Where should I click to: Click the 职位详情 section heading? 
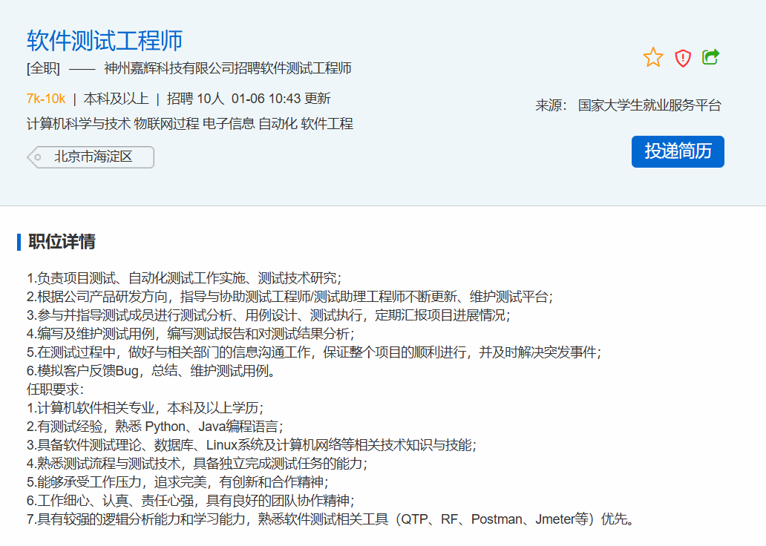point(62,242)
